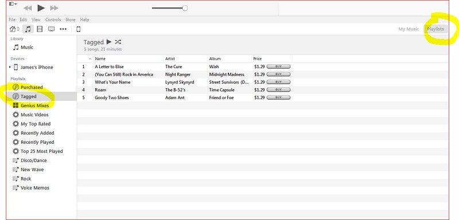Open the Purchased playlist
Image resolution: width=459 pixels, height=220 pixels.
click(x=32, y=87)
